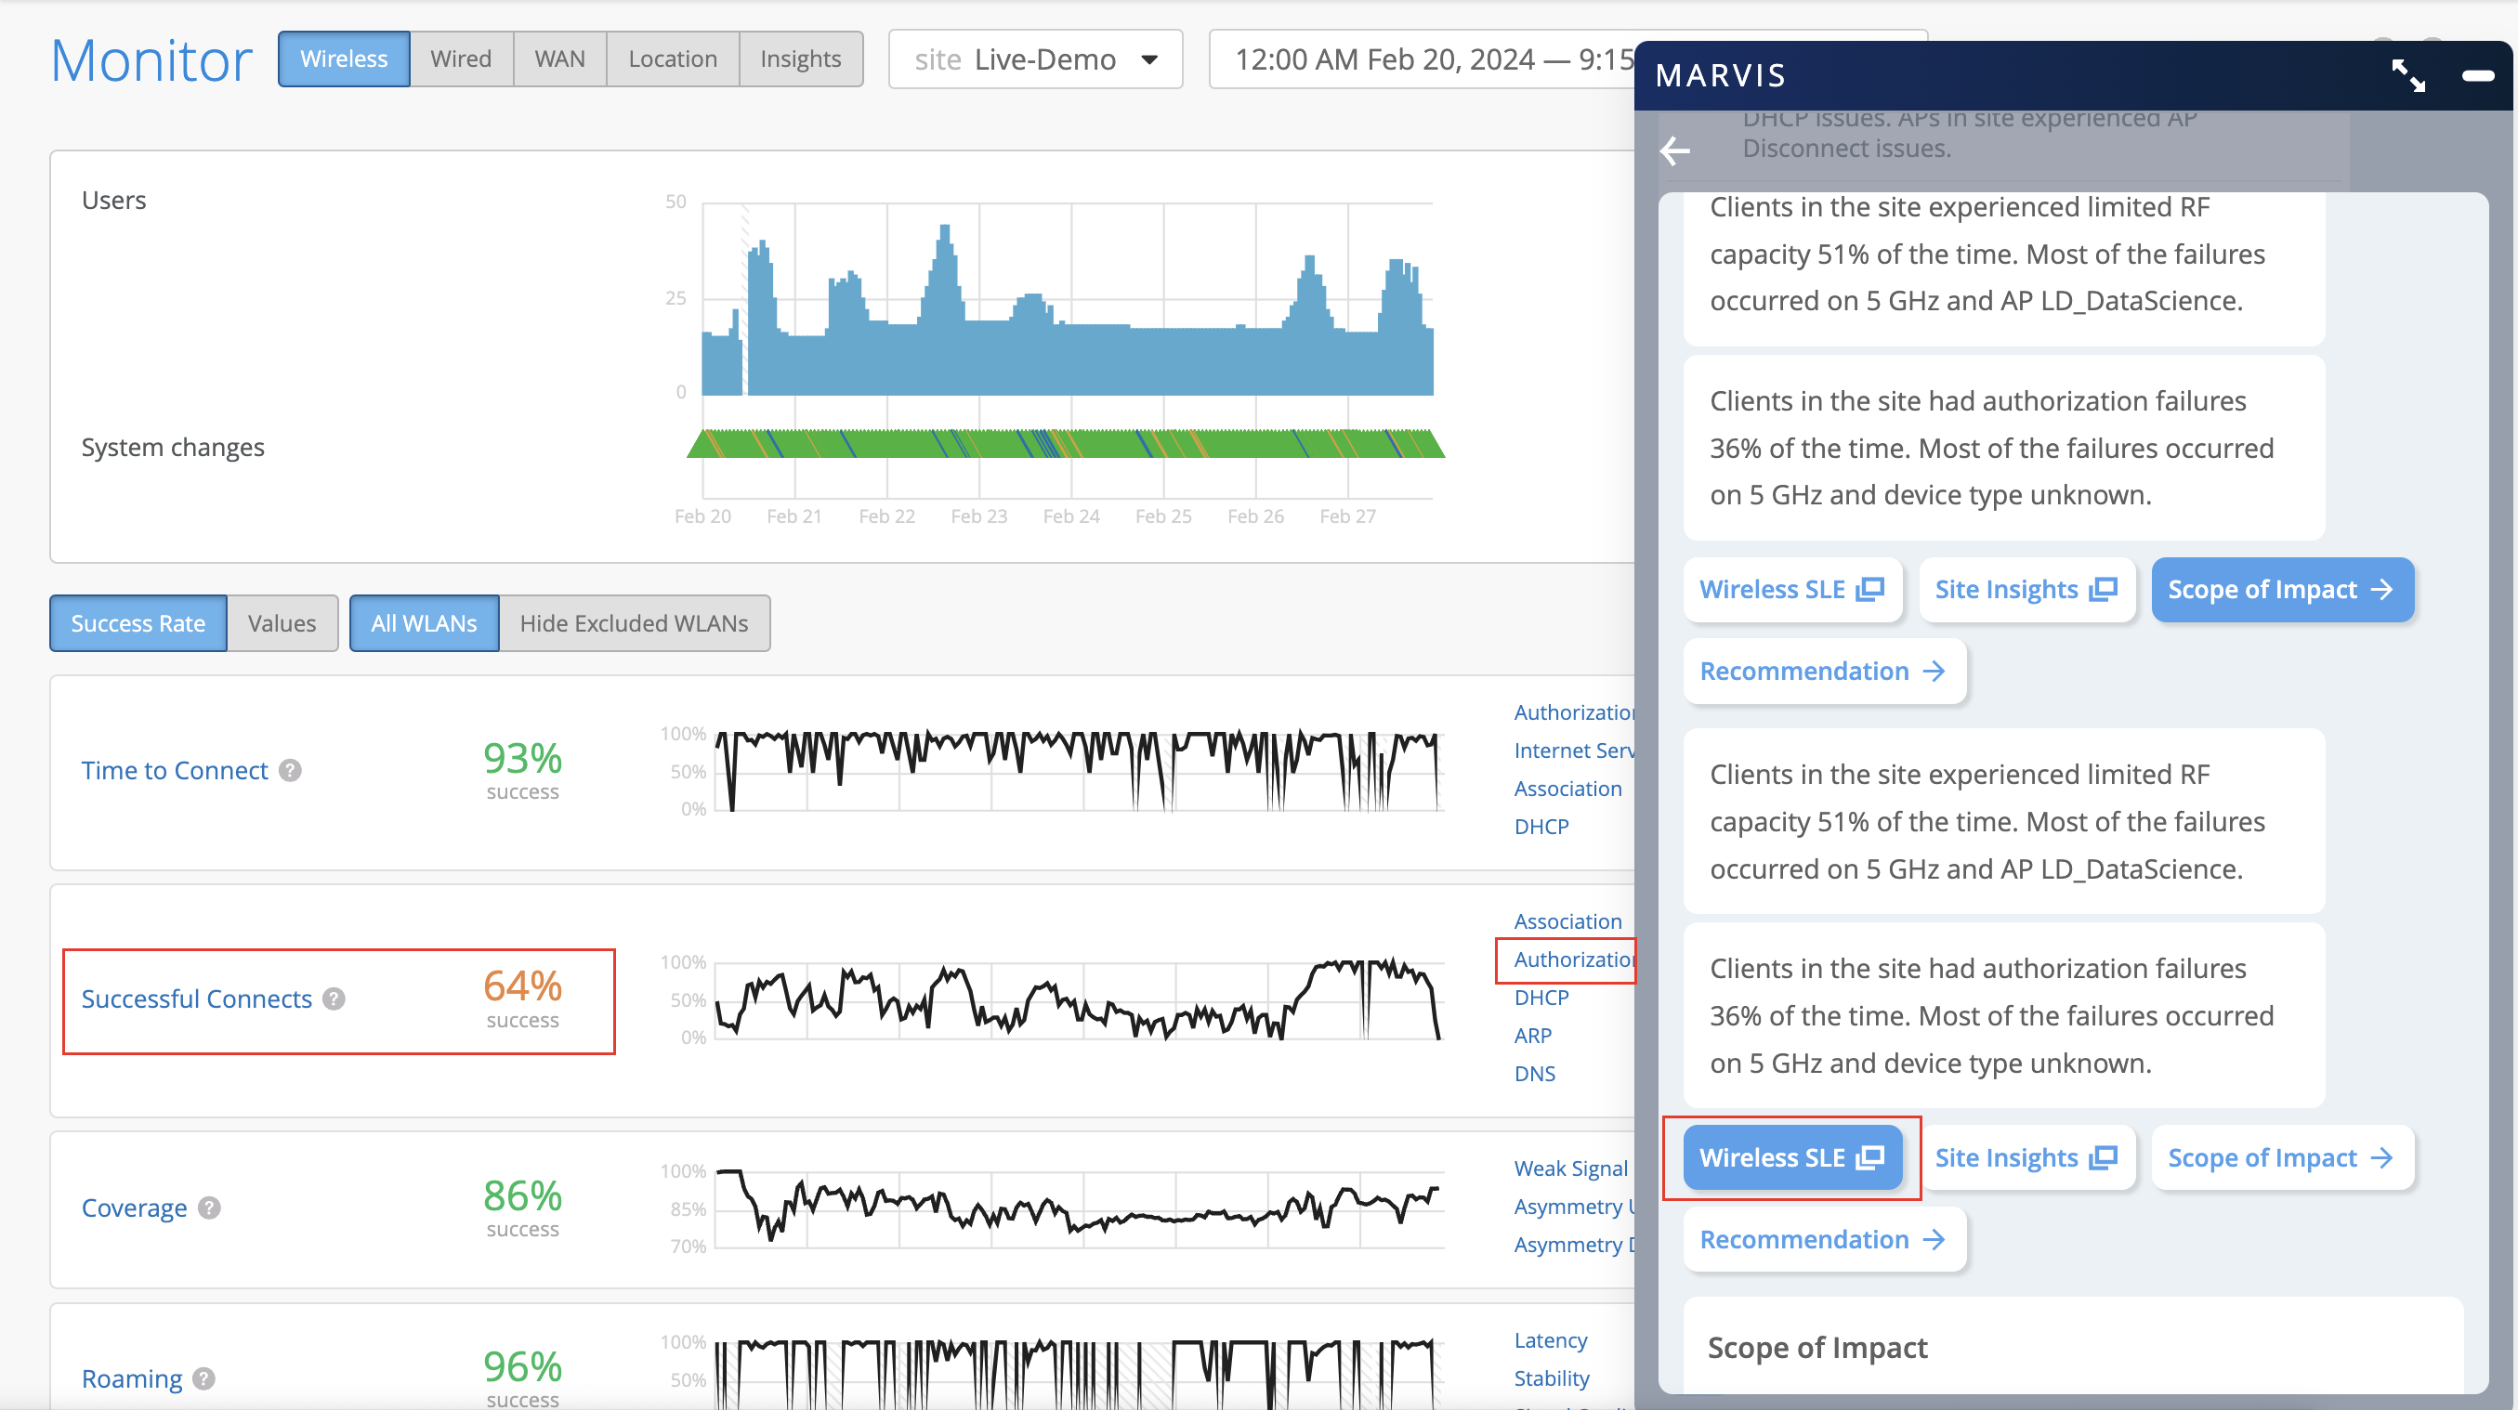
Task: Click the lower Site Insights button
Action: click(2026, 1158)
